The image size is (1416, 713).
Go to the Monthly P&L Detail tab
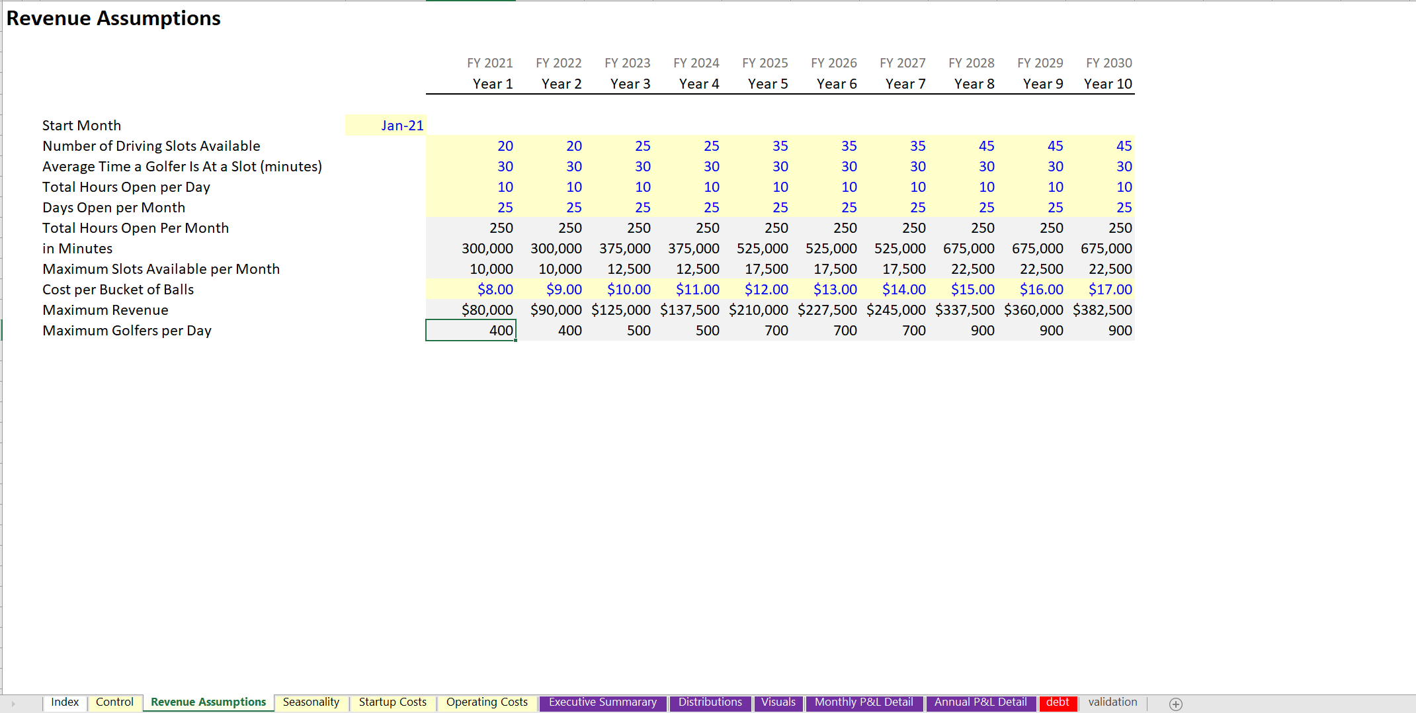[x=864, y=702]
